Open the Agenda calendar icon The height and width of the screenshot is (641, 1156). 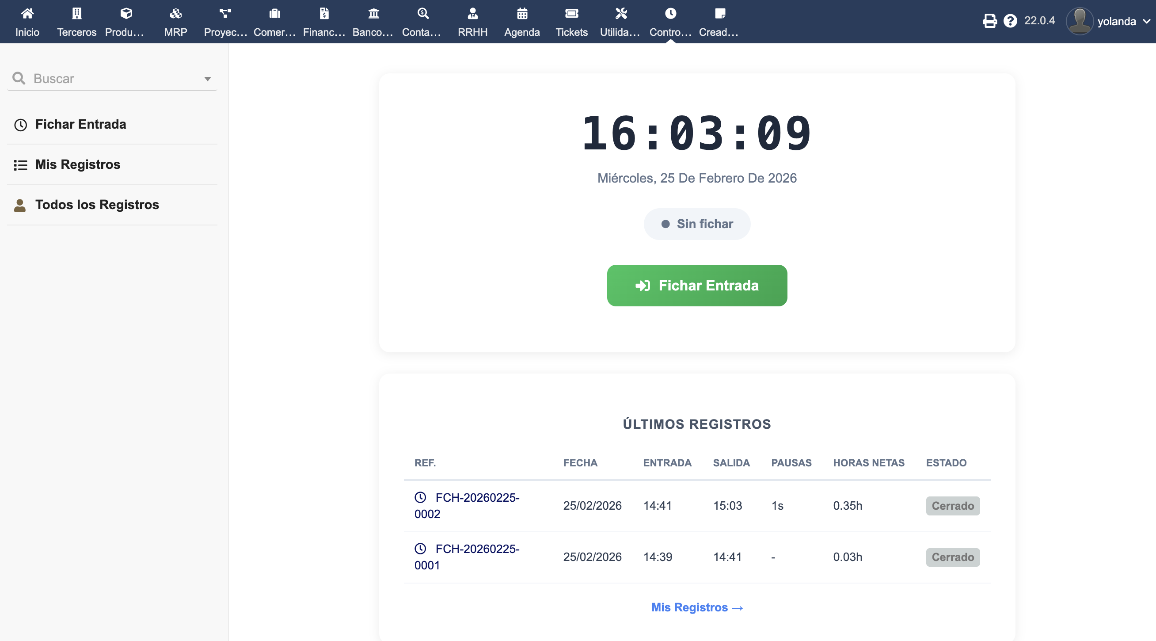coord(522,14)
